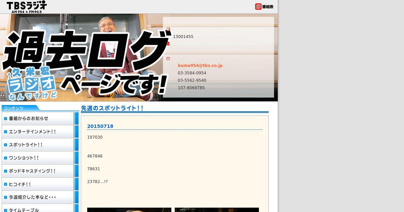The width and height of the screenshot is (404, 212).
Task: Open 番組からのお知らせ in contents menu
Action: pyautogui.click(x=40, y=118)
